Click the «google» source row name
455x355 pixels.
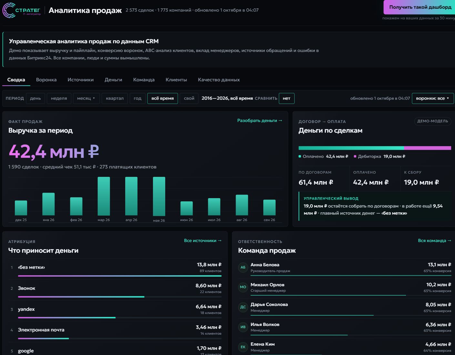[26, 351]
